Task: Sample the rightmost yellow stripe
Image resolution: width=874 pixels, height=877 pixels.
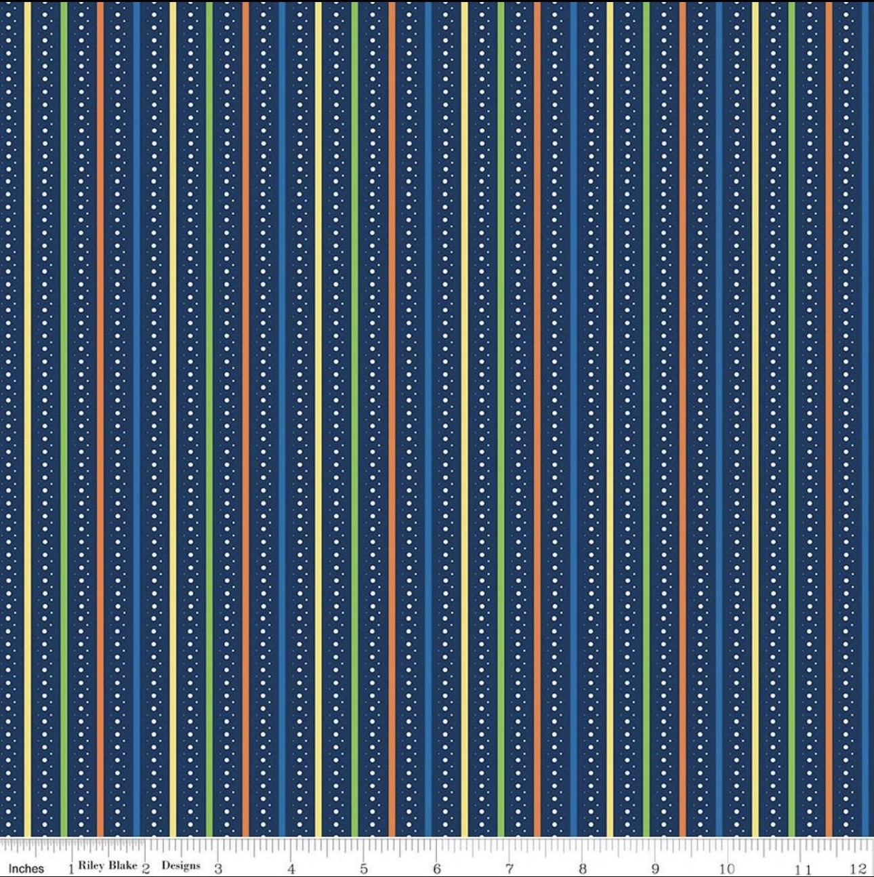Action: point(755,407)
